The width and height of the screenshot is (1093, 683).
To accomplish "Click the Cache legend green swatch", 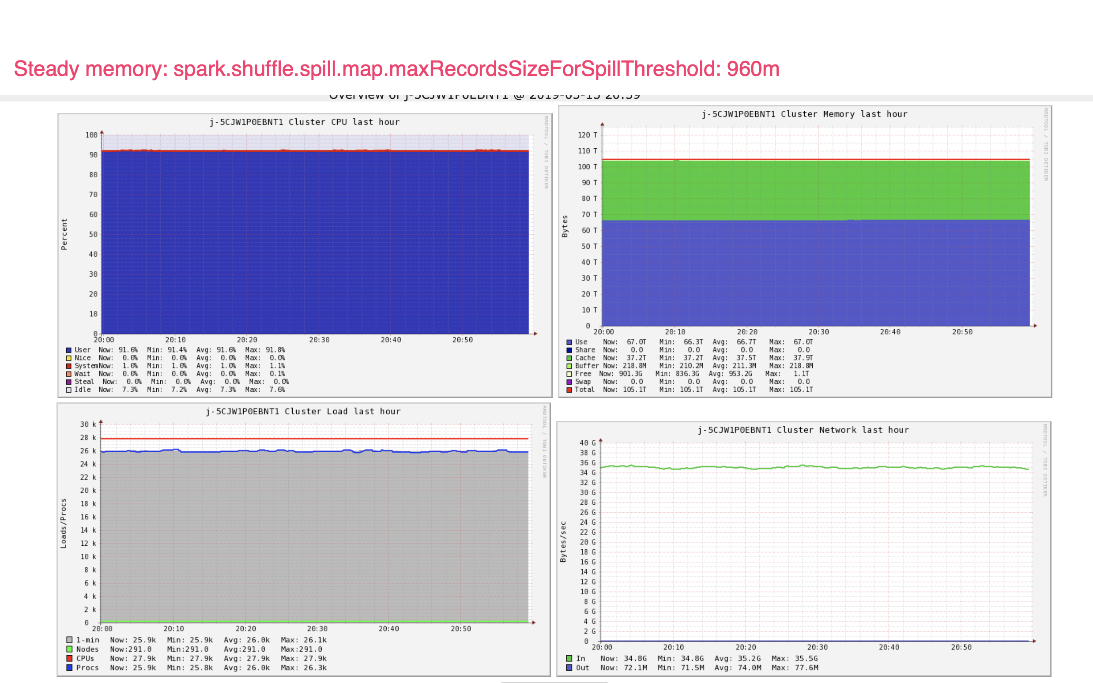I will click(x=569, y=358).
